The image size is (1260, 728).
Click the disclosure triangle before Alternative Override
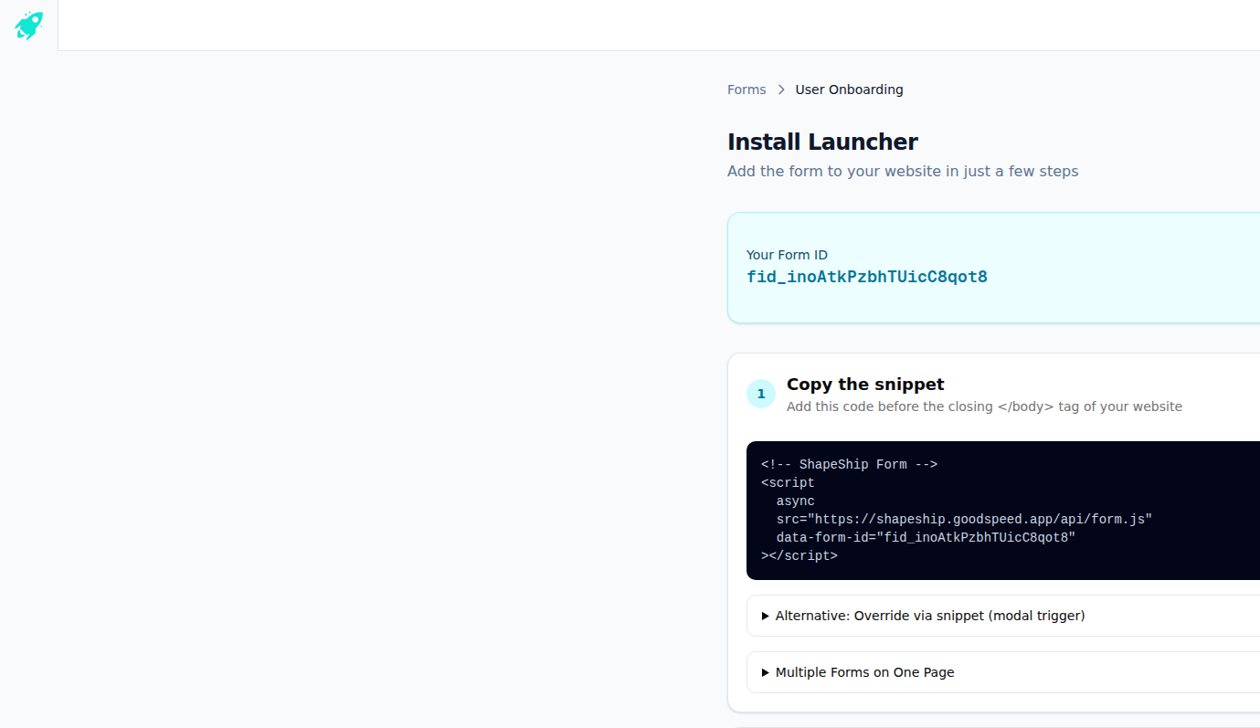pyautogui.click(x=764, y=615)
